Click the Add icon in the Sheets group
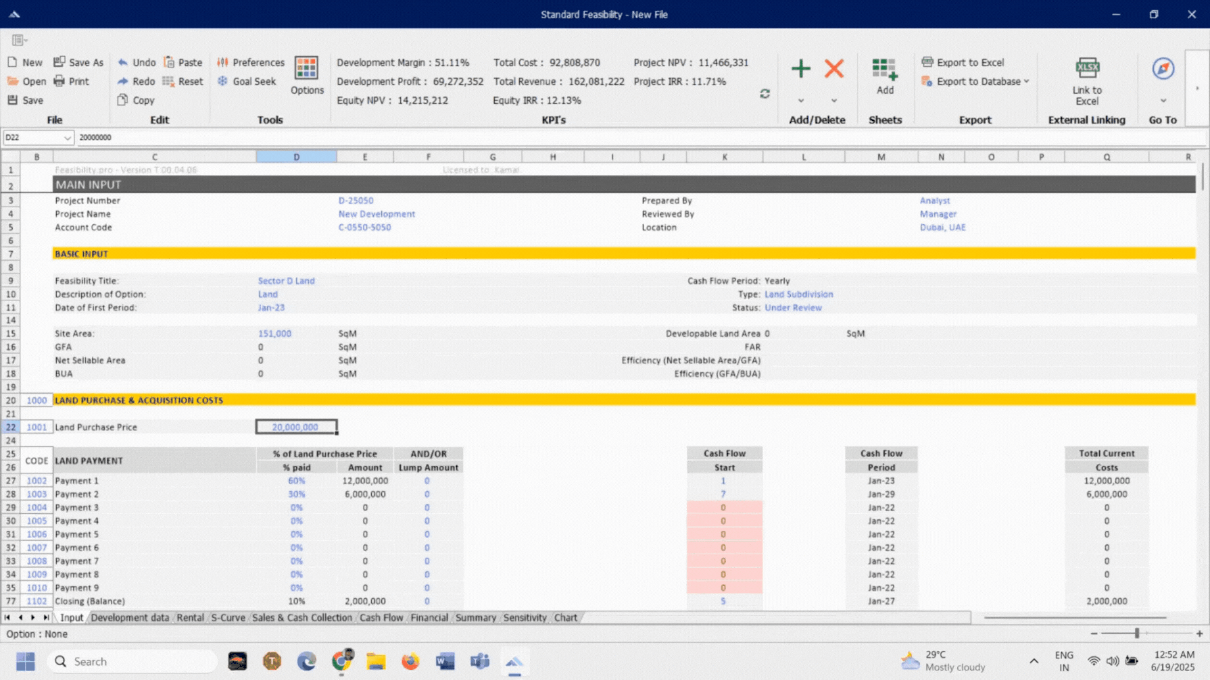Viewport: 1210px width, 680px height. click(x=884, y=71)
